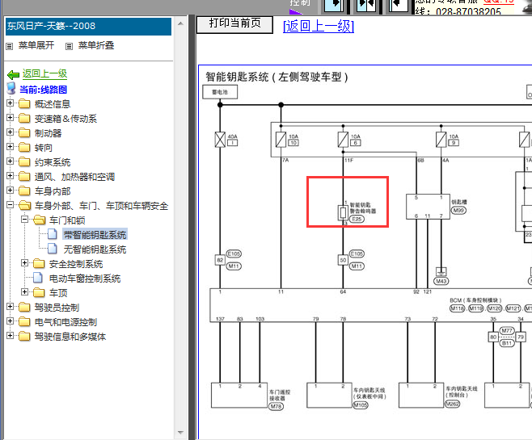Click the red QQ contact link
The height and width of the screenshot is (440, 532).
point(499,2)
